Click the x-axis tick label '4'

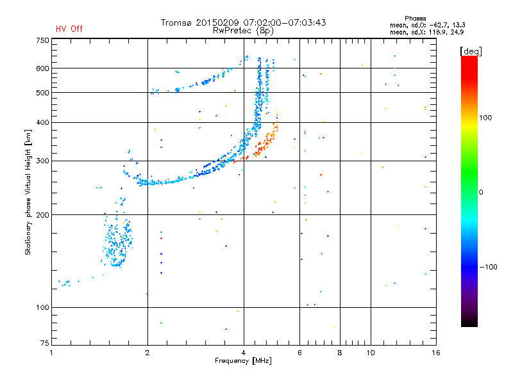tap(244, 353)
